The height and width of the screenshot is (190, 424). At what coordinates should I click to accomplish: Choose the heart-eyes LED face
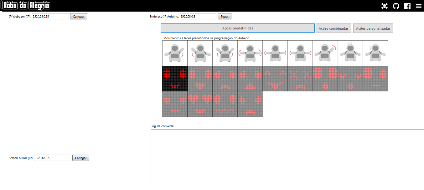200,104
